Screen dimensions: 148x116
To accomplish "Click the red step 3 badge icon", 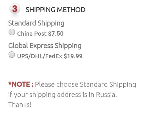I will [15, 9].
